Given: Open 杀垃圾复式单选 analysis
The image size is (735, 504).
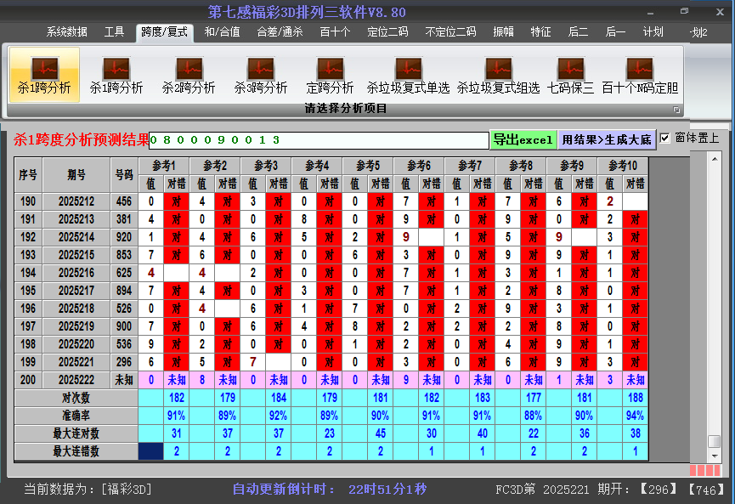Looking at the screenshot, I should (x=408, y=75).
